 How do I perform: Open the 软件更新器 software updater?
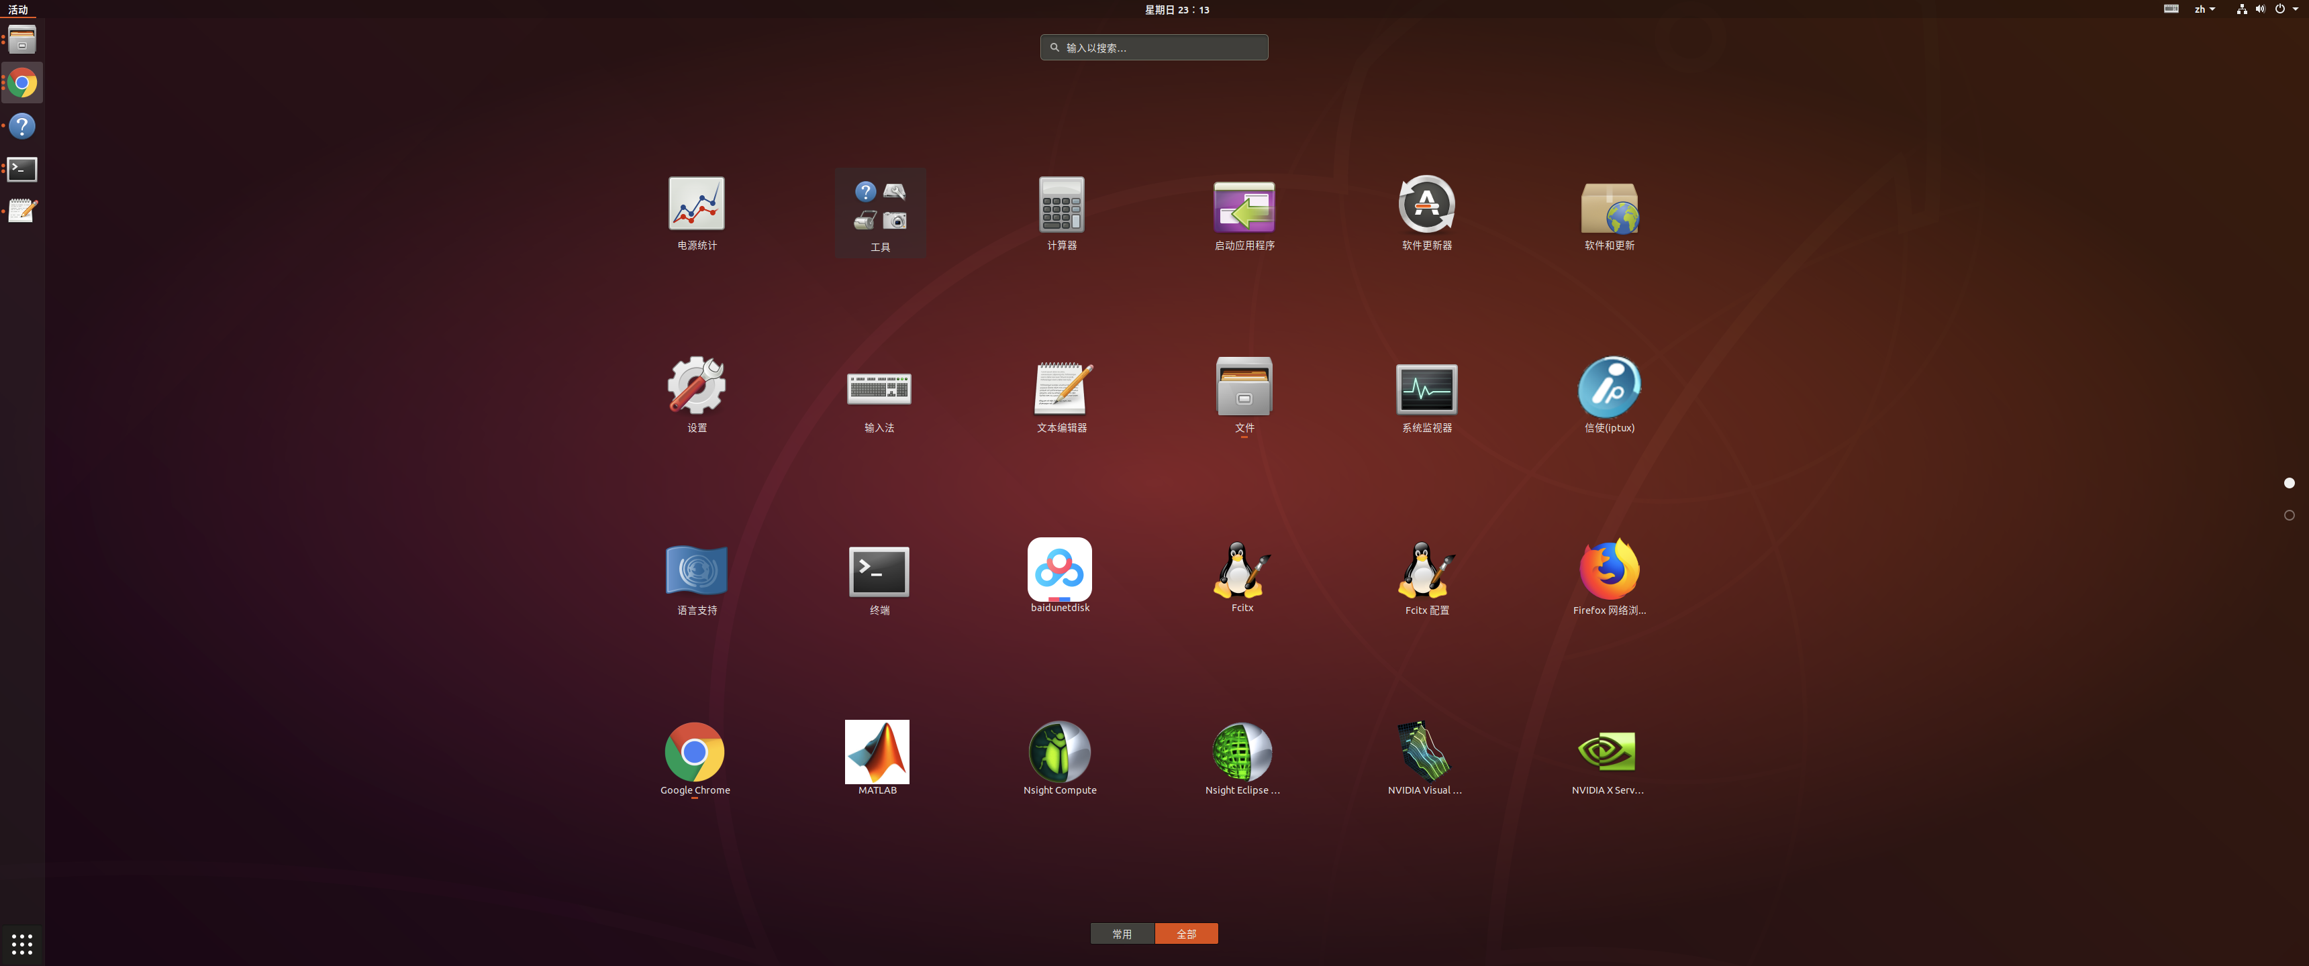pos(1426,205)
